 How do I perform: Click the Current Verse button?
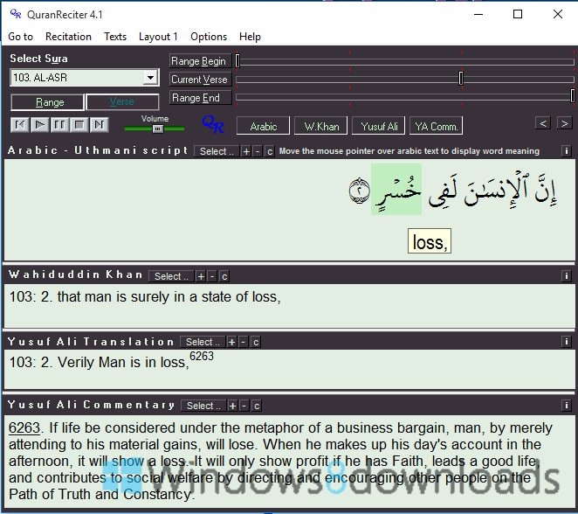[x=200, y=80]
